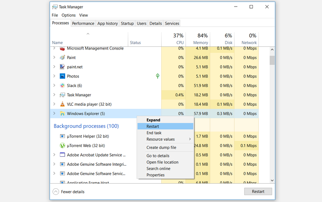322x202 pixels.
Task: Click the Paint app icon
Action: coord(62,58)
